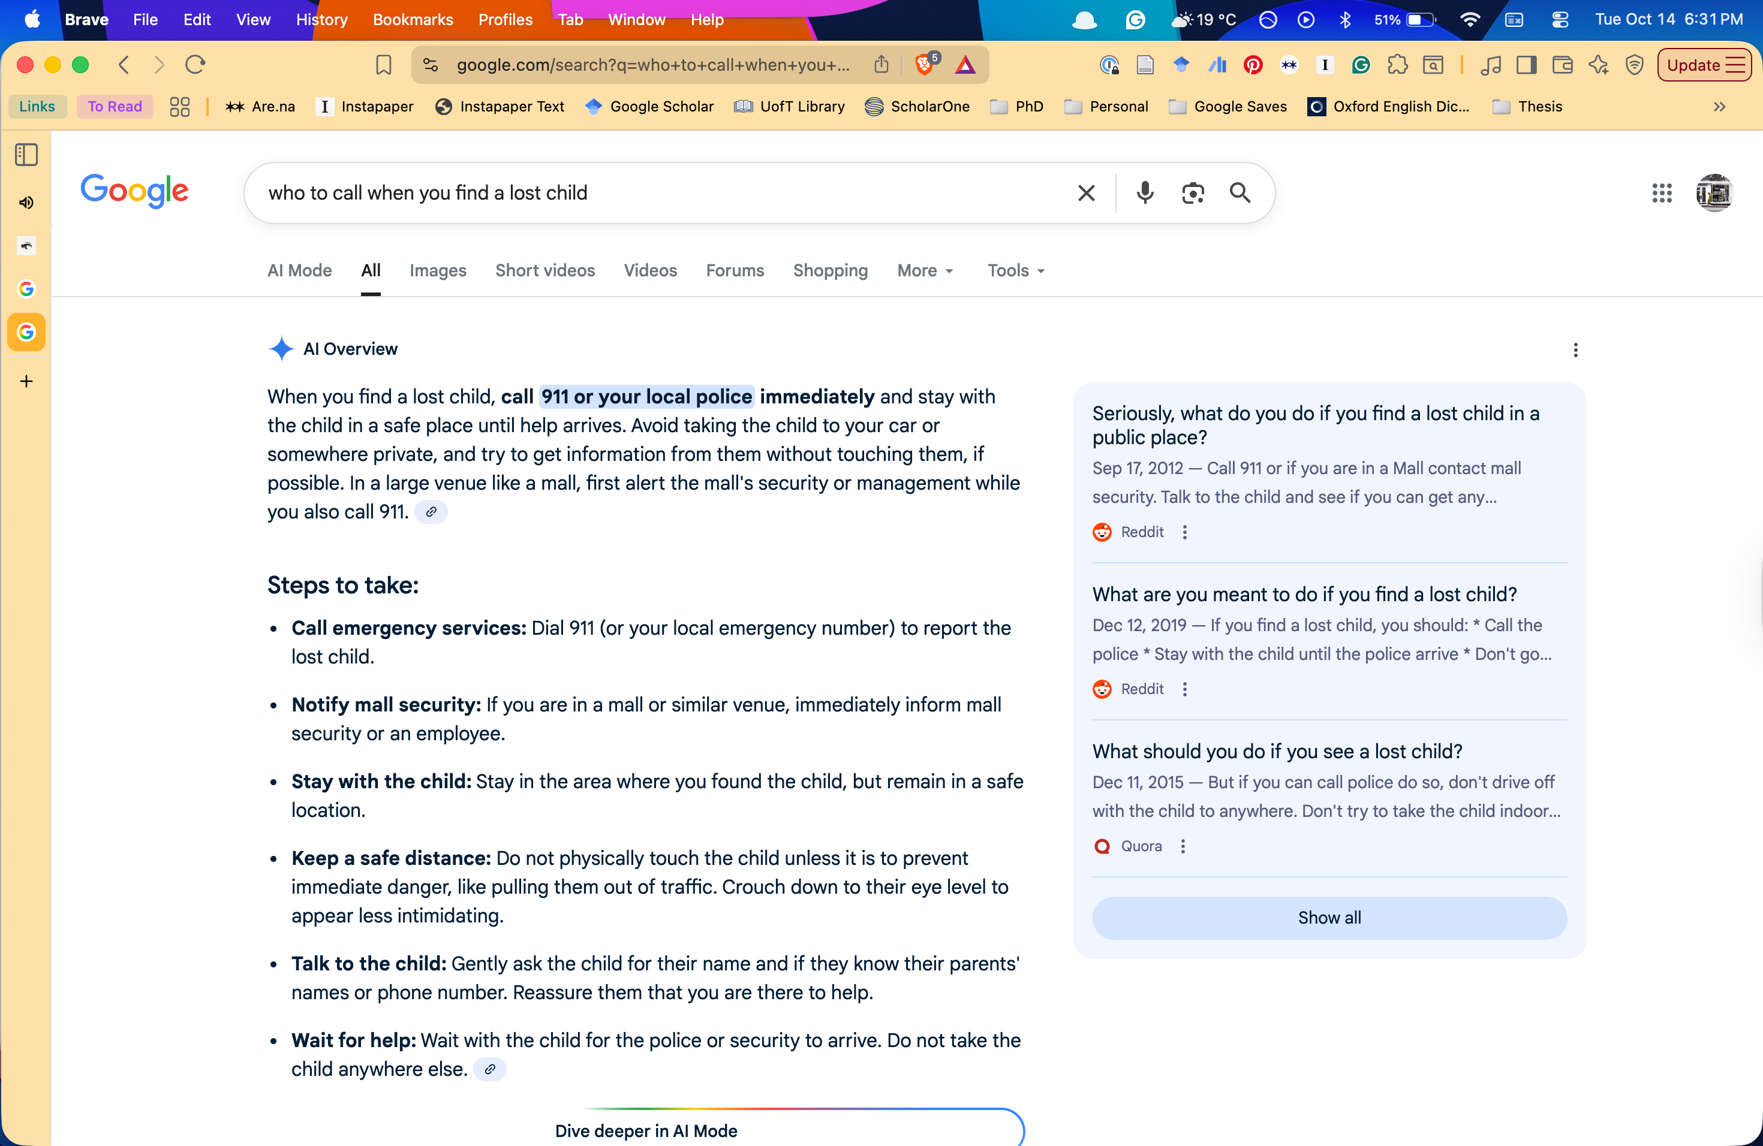Expand the More search filters dropdown

[925, 270]
